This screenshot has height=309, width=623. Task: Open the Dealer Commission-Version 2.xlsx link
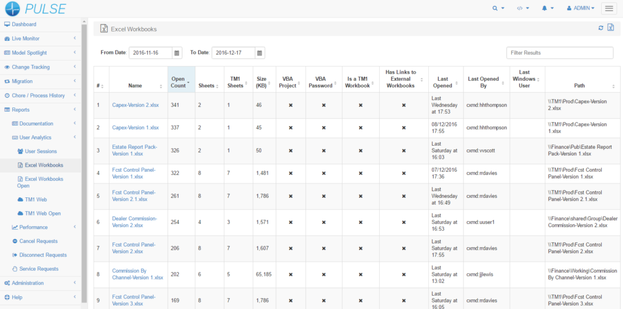[134, 222]
